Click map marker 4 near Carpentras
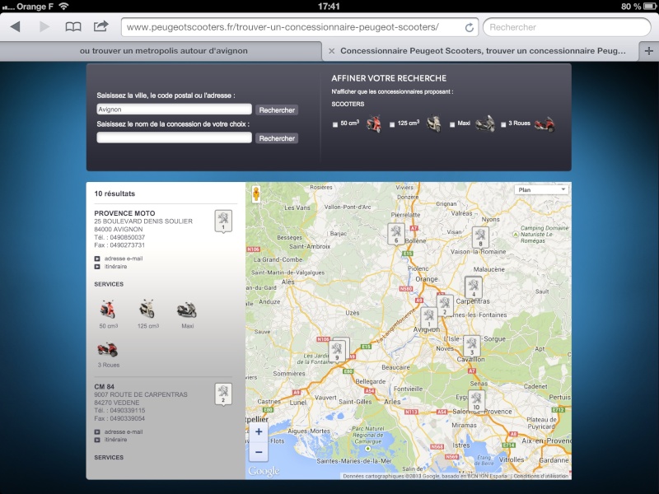 tap(473, 287)
